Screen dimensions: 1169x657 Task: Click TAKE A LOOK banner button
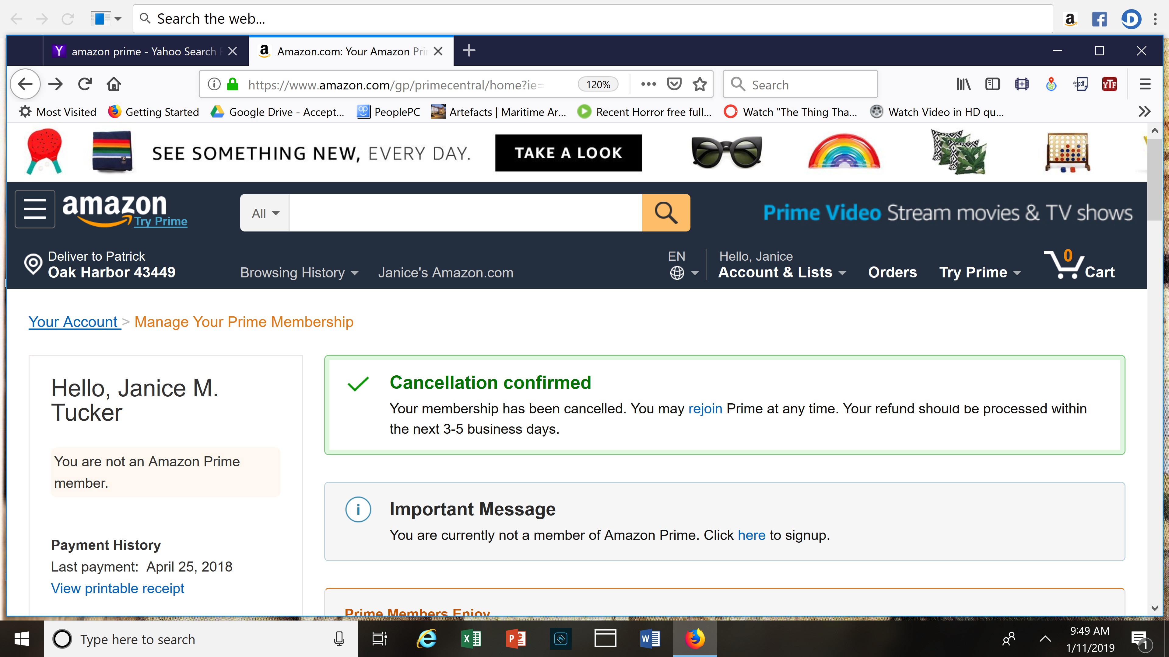point(568,153)
